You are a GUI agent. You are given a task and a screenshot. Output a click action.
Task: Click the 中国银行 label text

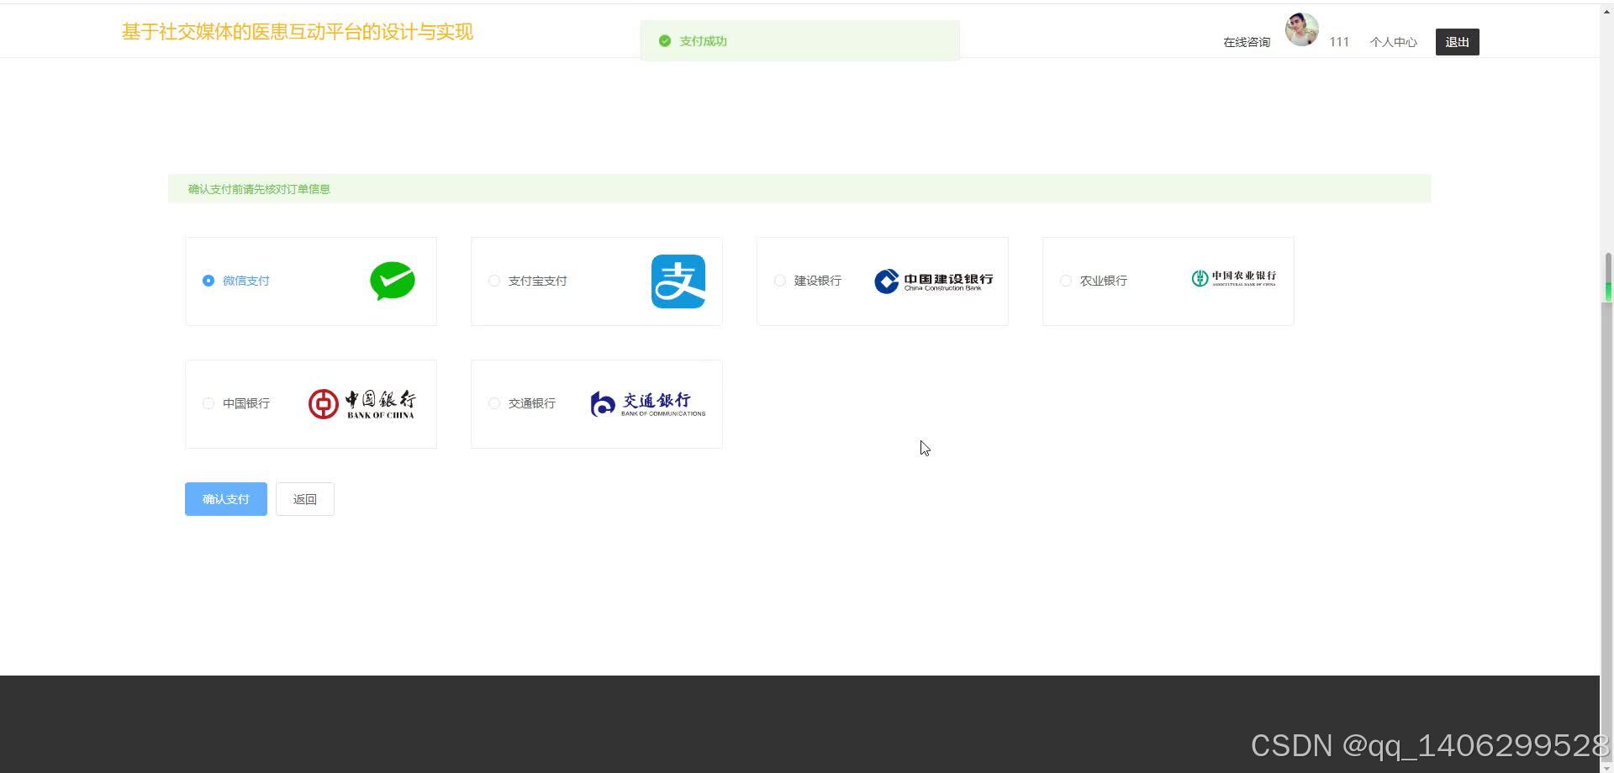point(246,403)
